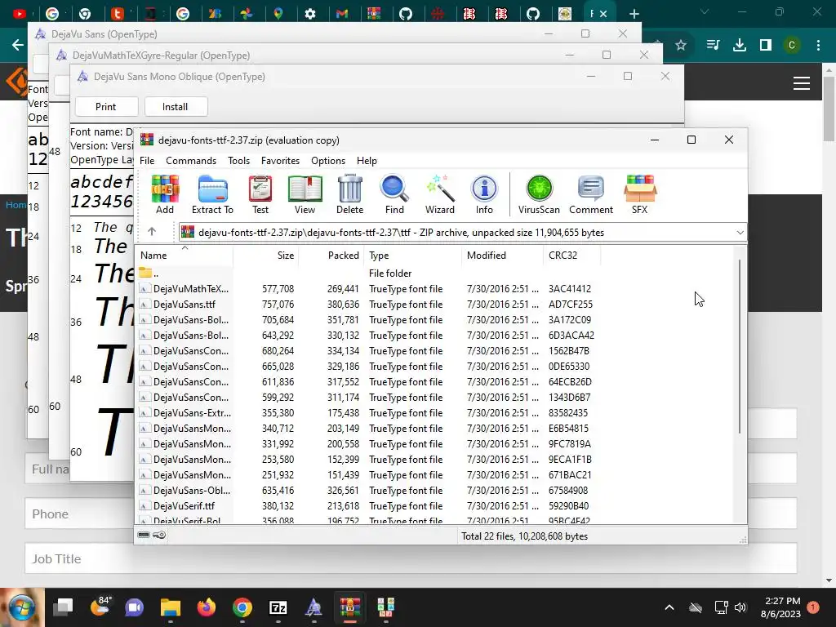Open the View book icon
Viewport: 836px width, 627px height.
click(305, 194)
